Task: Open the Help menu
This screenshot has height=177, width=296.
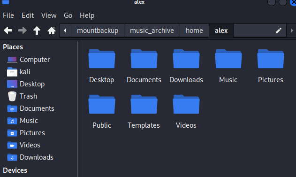Action: tap(87, 15)
